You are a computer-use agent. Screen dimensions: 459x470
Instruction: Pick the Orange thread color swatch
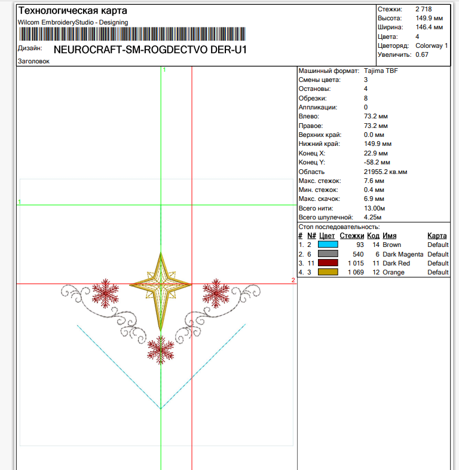click(328, 272)
